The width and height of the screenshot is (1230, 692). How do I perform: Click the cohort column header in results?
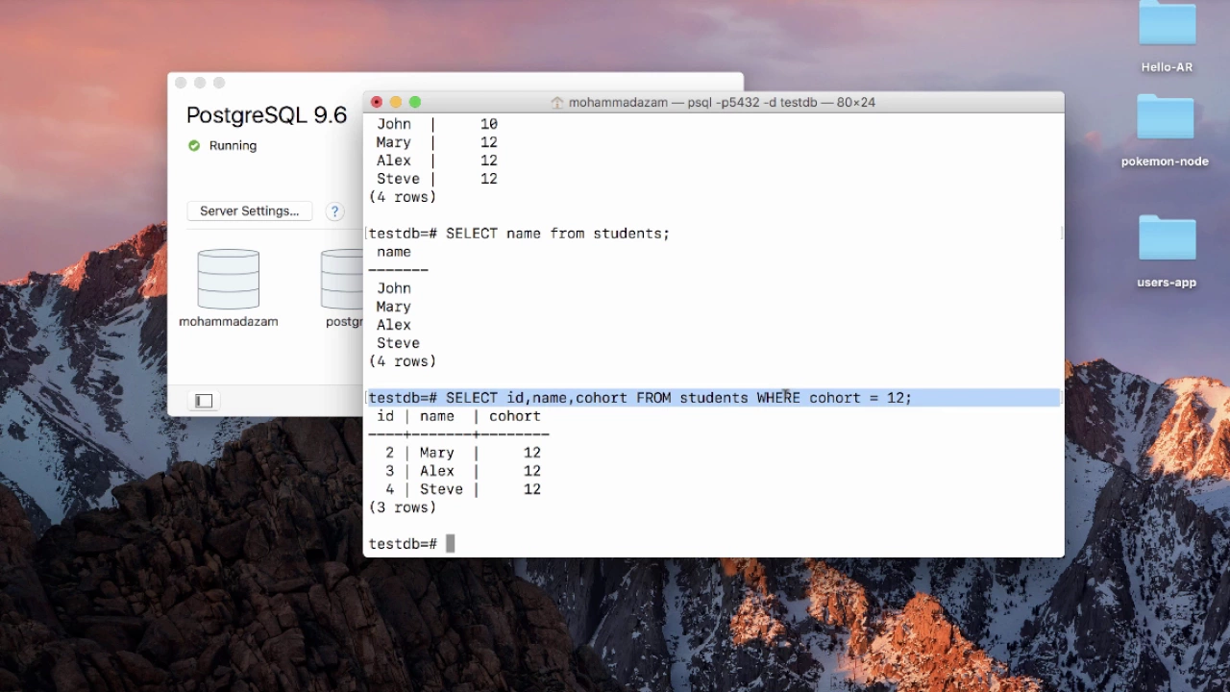(x=515, y=416)
